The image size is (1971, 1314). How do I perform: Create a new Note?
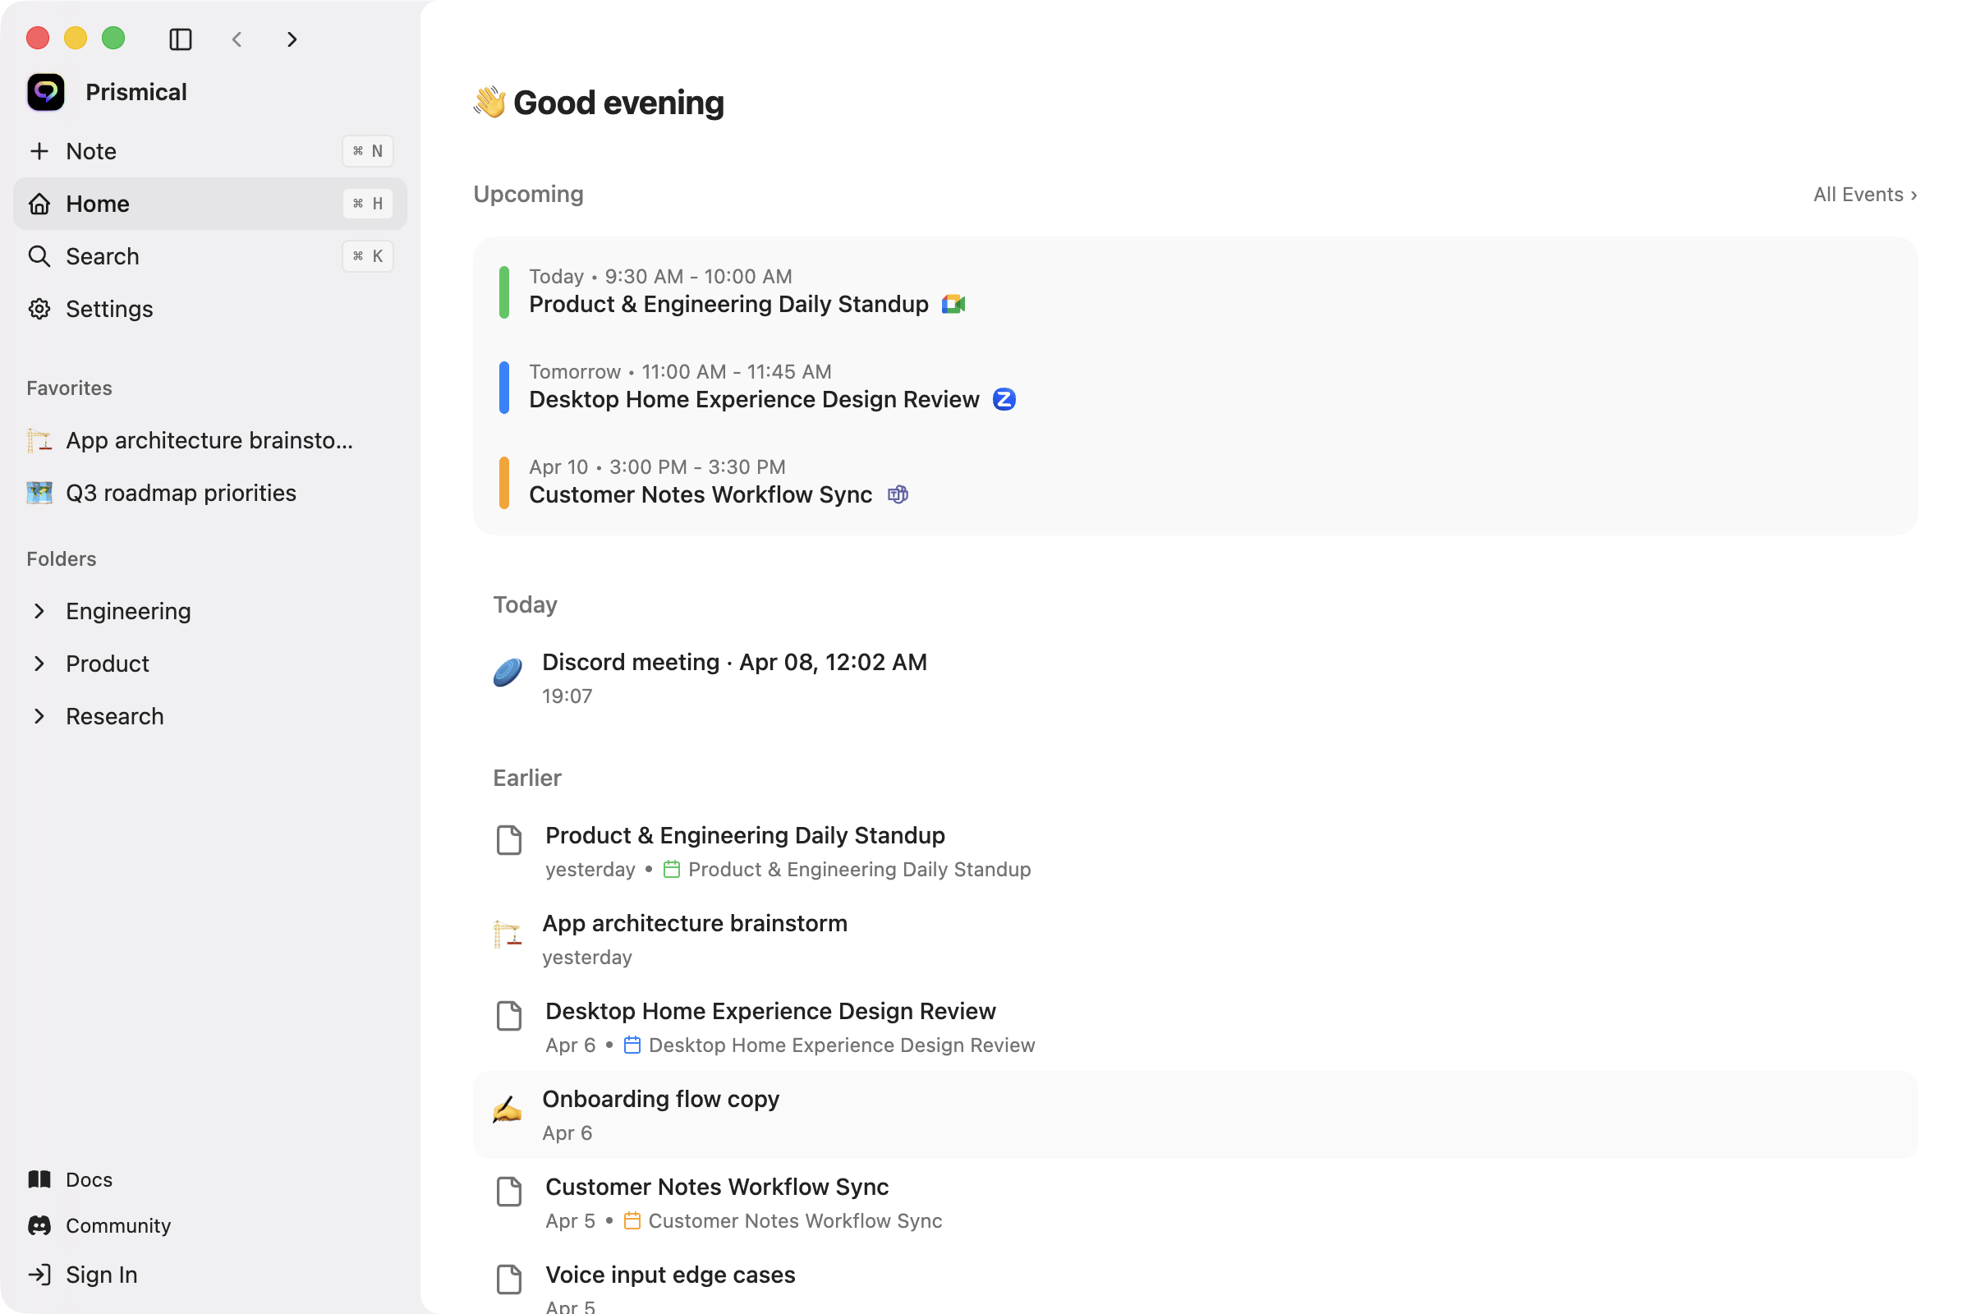pos(90,151)
